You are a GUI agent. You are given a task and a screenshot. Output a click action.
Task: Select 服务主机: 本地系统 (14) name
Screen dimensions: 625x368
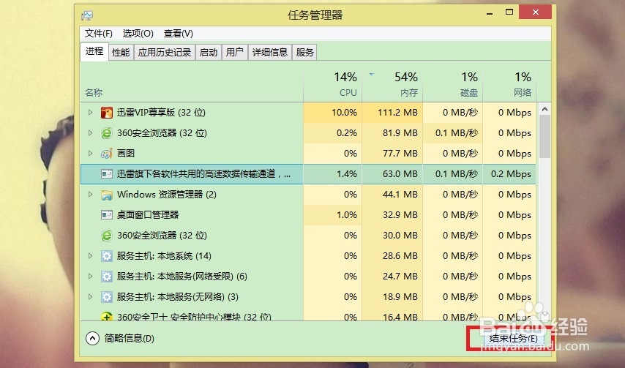(164, 255)
